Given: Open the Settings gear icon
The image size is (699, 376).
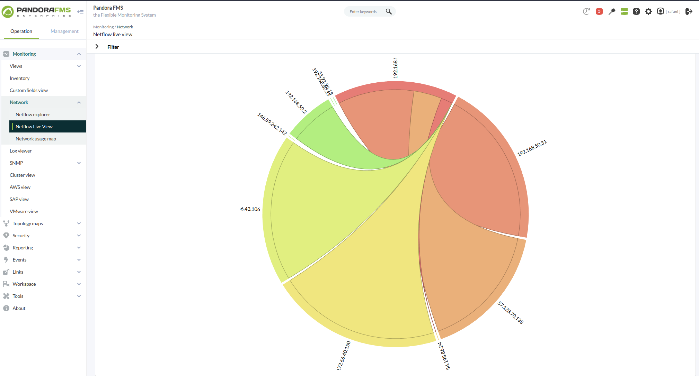Looking at the screenshot, I should (648, 11).
